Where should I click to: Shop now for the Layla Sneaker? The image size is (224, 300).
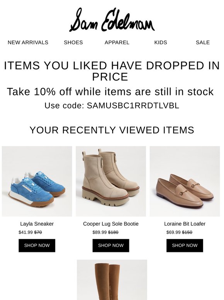[37, 245]
